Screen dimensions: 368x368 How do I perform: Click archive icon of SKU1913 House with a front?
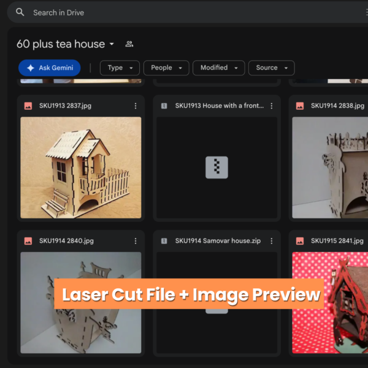(x=164, y=106)
